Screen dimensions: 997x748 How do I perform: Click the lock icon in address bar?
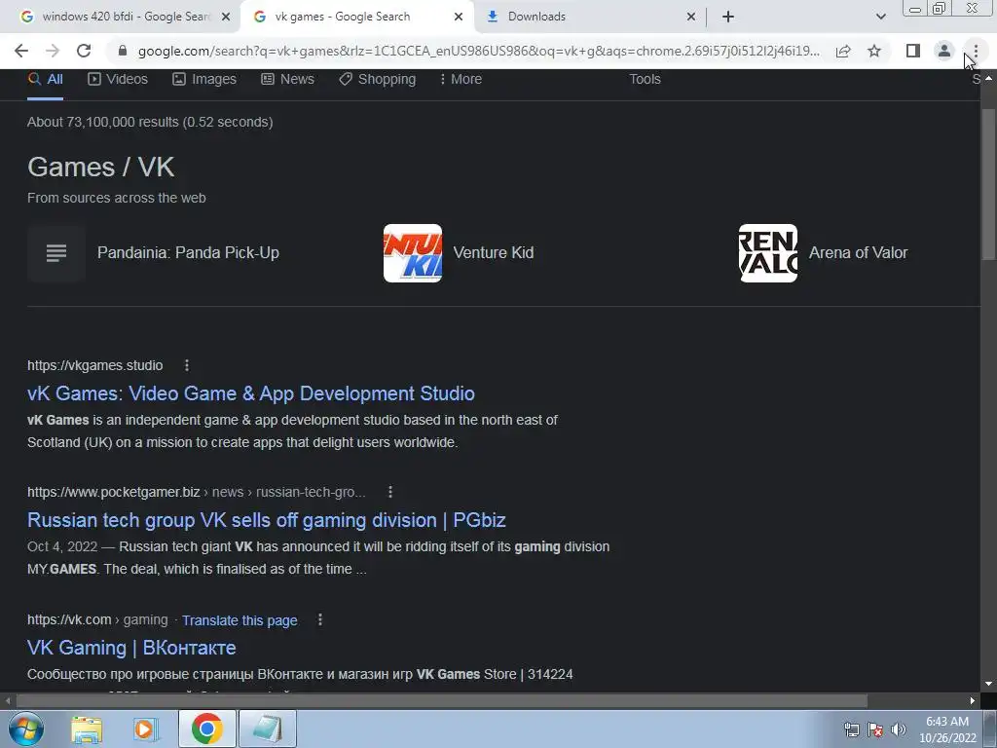tap(123, 51)
